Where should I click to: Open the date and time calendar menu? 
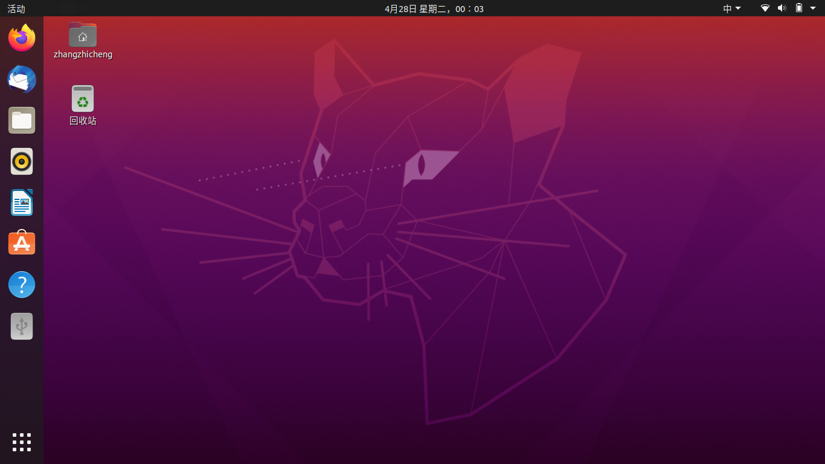click(434, 8)
